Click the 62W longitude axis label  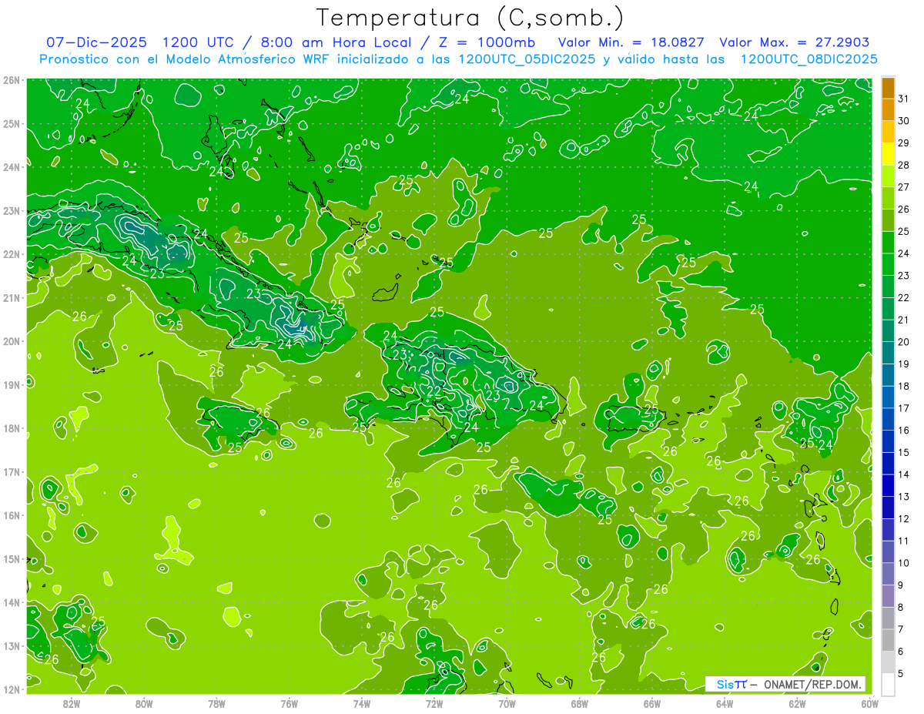pos(797,703)
